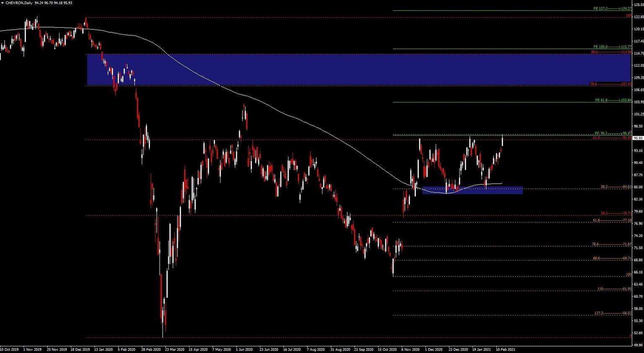
Task: Click the 88.6 retracement label at 114.56
Action: 594,52
